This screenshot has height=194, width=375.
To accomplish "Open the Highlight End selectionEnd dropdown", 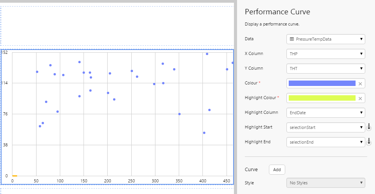I will point(326,142).
